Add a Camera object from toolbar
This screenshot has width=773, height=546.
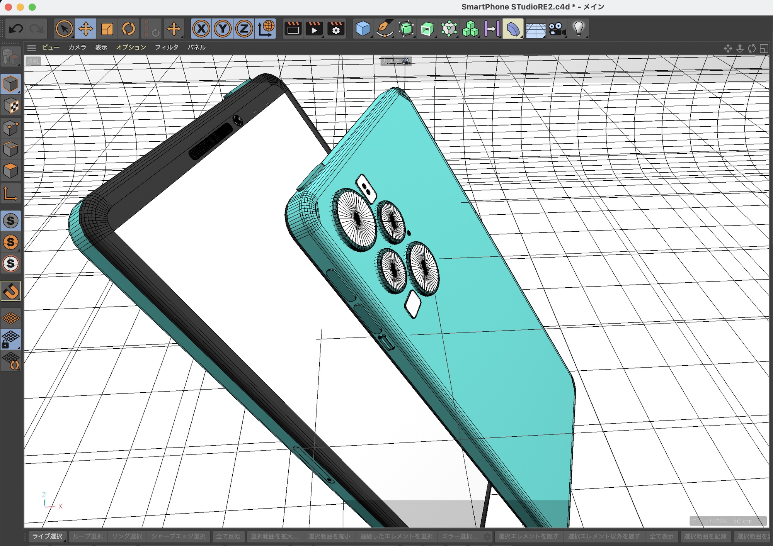557,29
